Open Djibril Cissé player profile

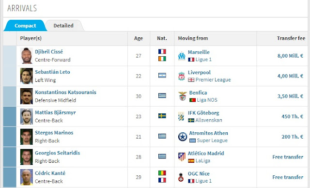[49, 52]
